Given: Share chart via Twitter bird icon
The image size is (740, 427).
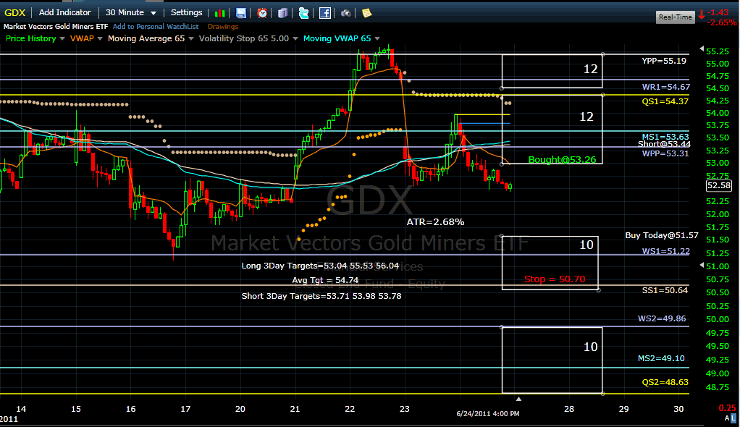Looking at the screenshot, I should [x=304, y=13].
